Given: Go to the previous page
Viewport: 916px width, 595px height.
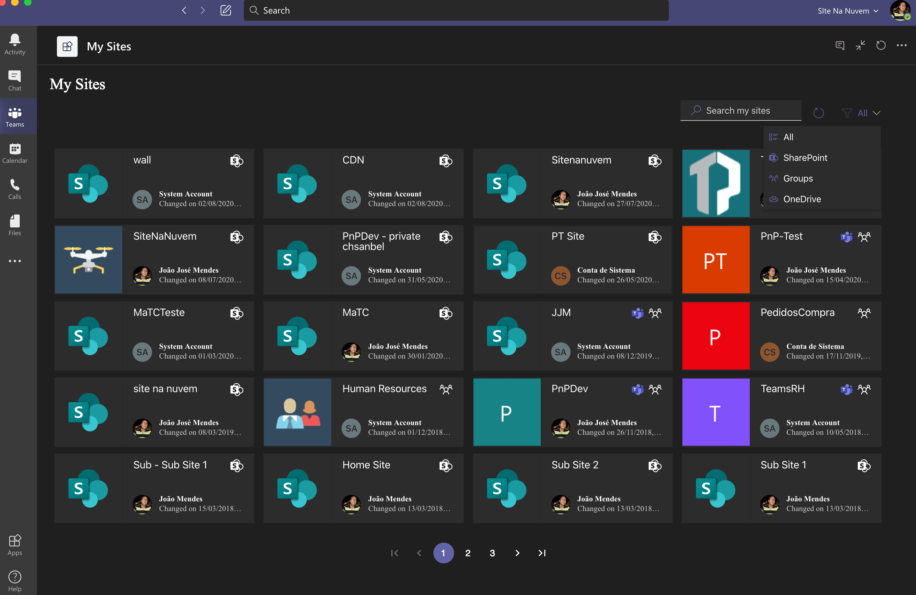Looking at the screenshot, I should [x=419, y=553].
